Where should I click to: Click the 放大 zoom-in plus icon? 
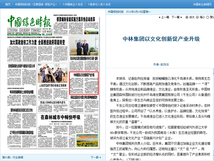coord(187,17)
